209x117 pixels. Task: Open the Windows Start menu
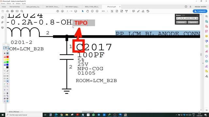tap(3, 115)
